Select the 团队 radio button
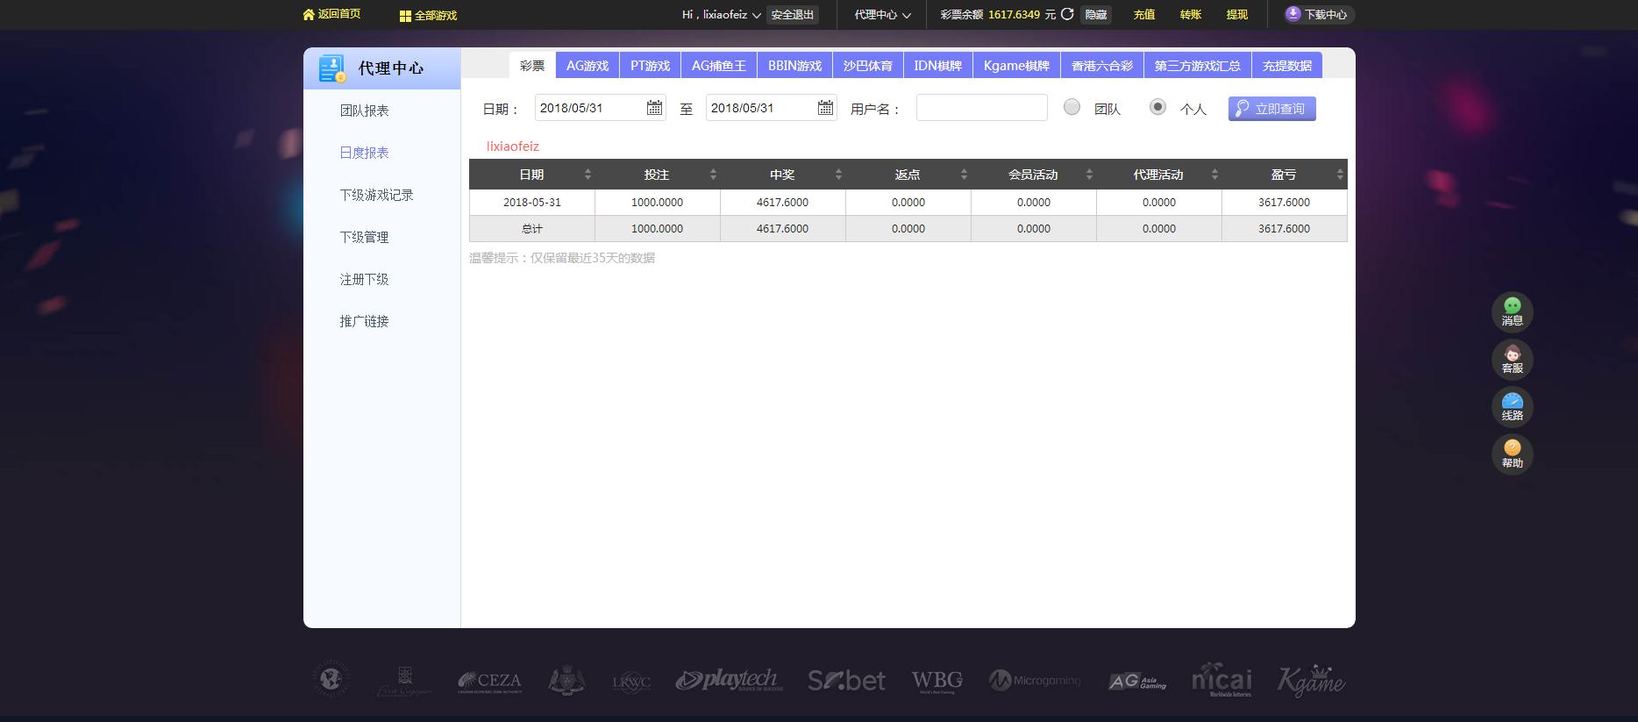Screen dimensions: 1638x722 1072,107
